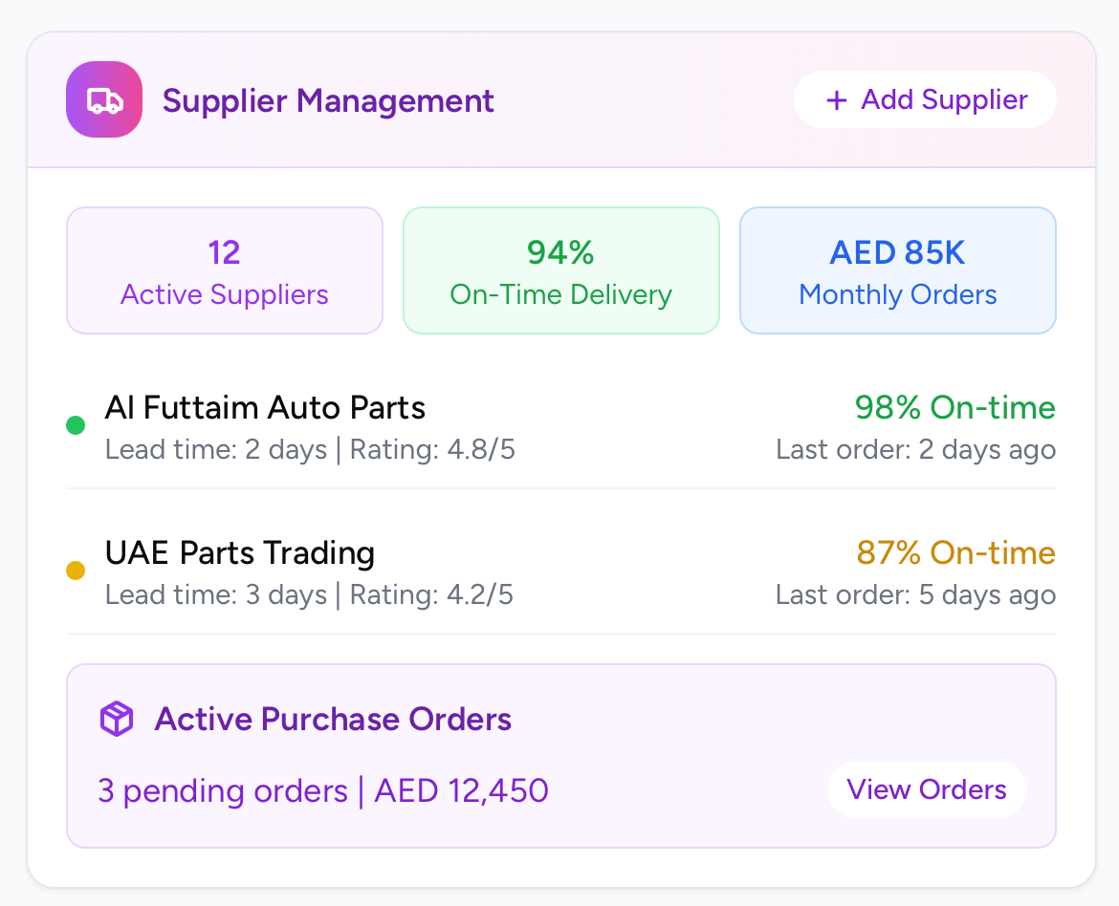Click the 98% On-time label
Screen dimensions: 1119x906
[954, 408]
